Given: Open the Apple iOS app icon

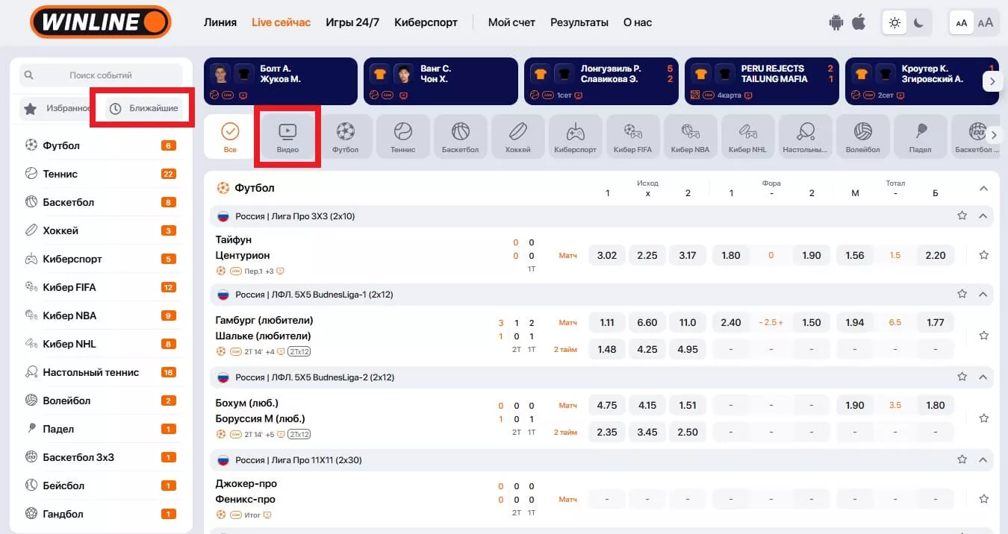Looking at the screenshot, I should (x=859, y=22).
